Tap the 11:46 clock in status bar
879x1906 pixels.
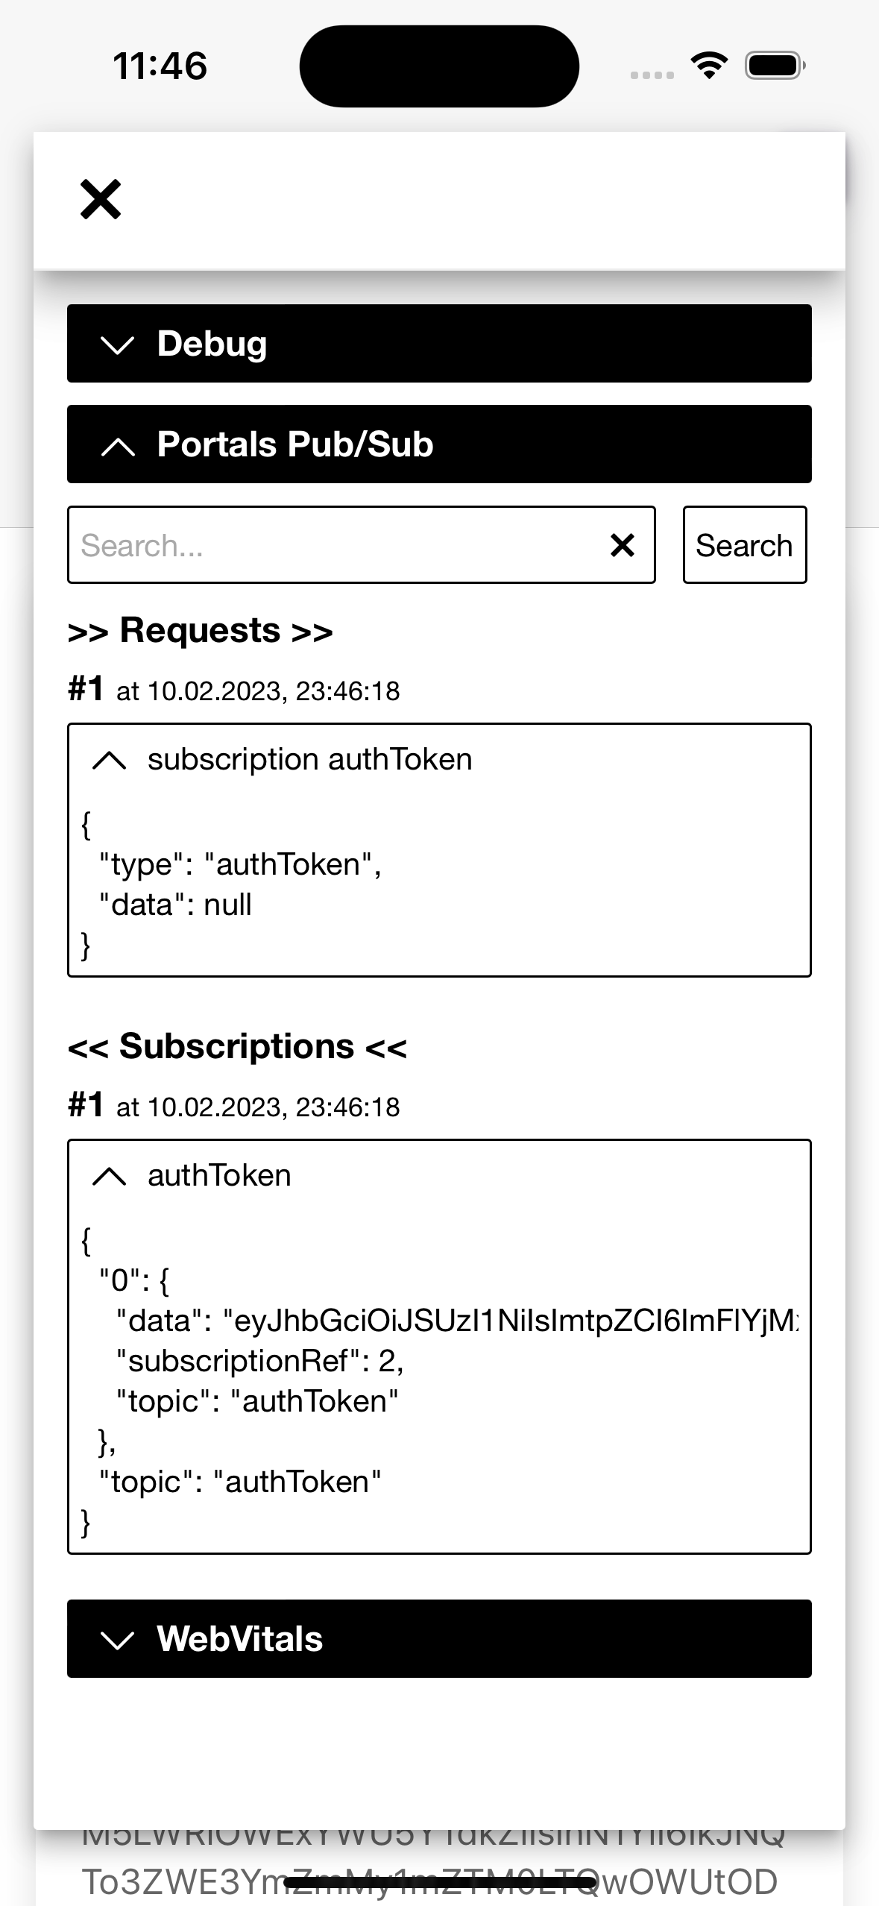160,66
